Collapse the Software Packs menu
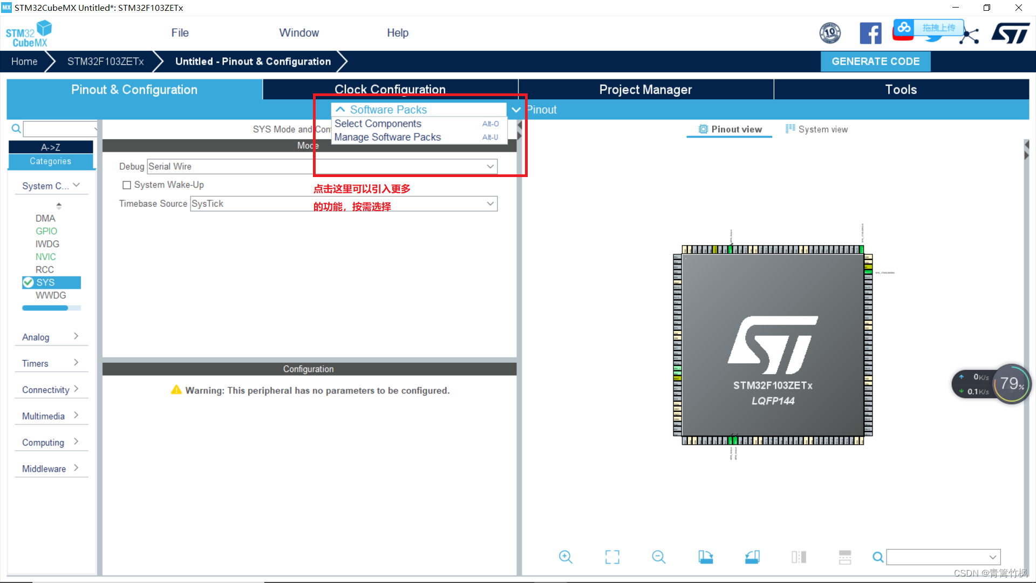Image resolution: width=1036 pixels, height=583 pixels. [340, 110]
